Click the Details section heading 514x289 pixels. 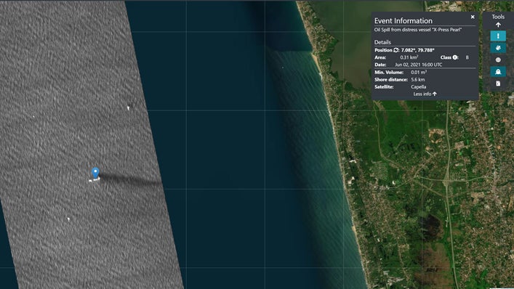[x=382, y=42]
